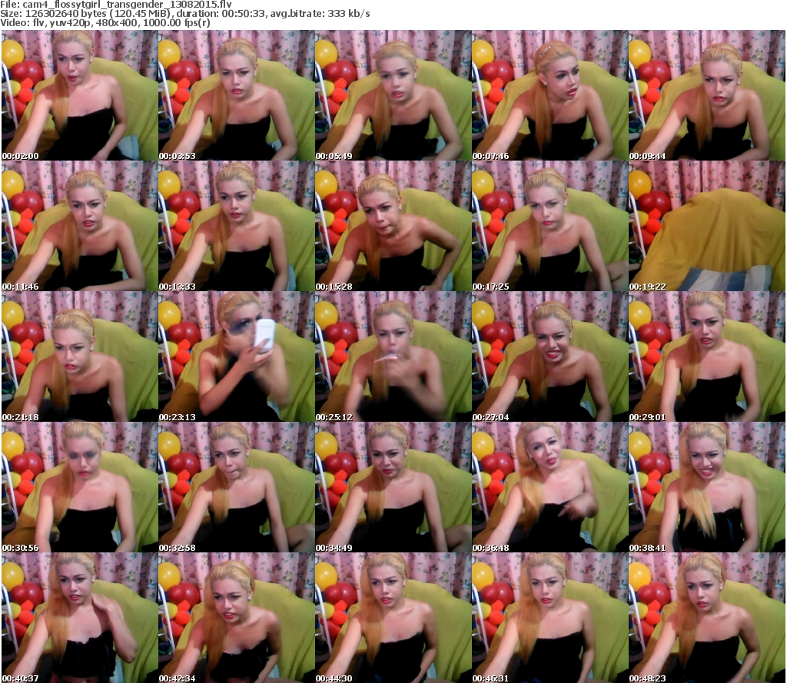
Task: Open the frame at 00:38:41
Action: 707,487
